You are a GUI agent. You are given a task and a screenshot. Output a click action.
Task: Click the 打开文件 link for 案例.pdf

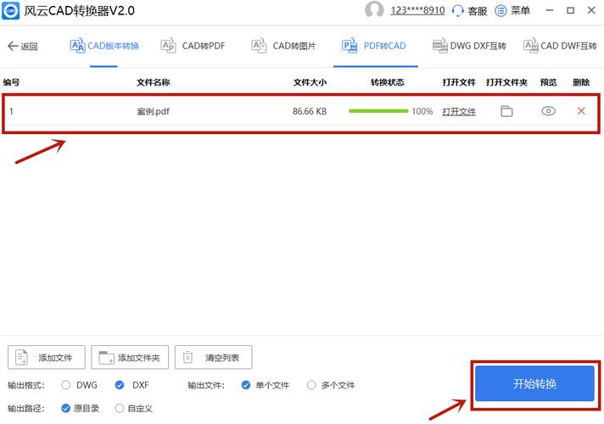(x=459, y=112)
